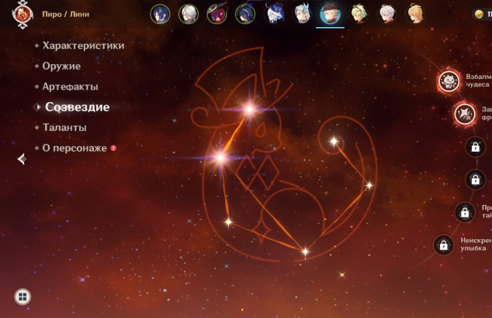
Task: Open the Характеристики section
Action: [x=83, y=46]
